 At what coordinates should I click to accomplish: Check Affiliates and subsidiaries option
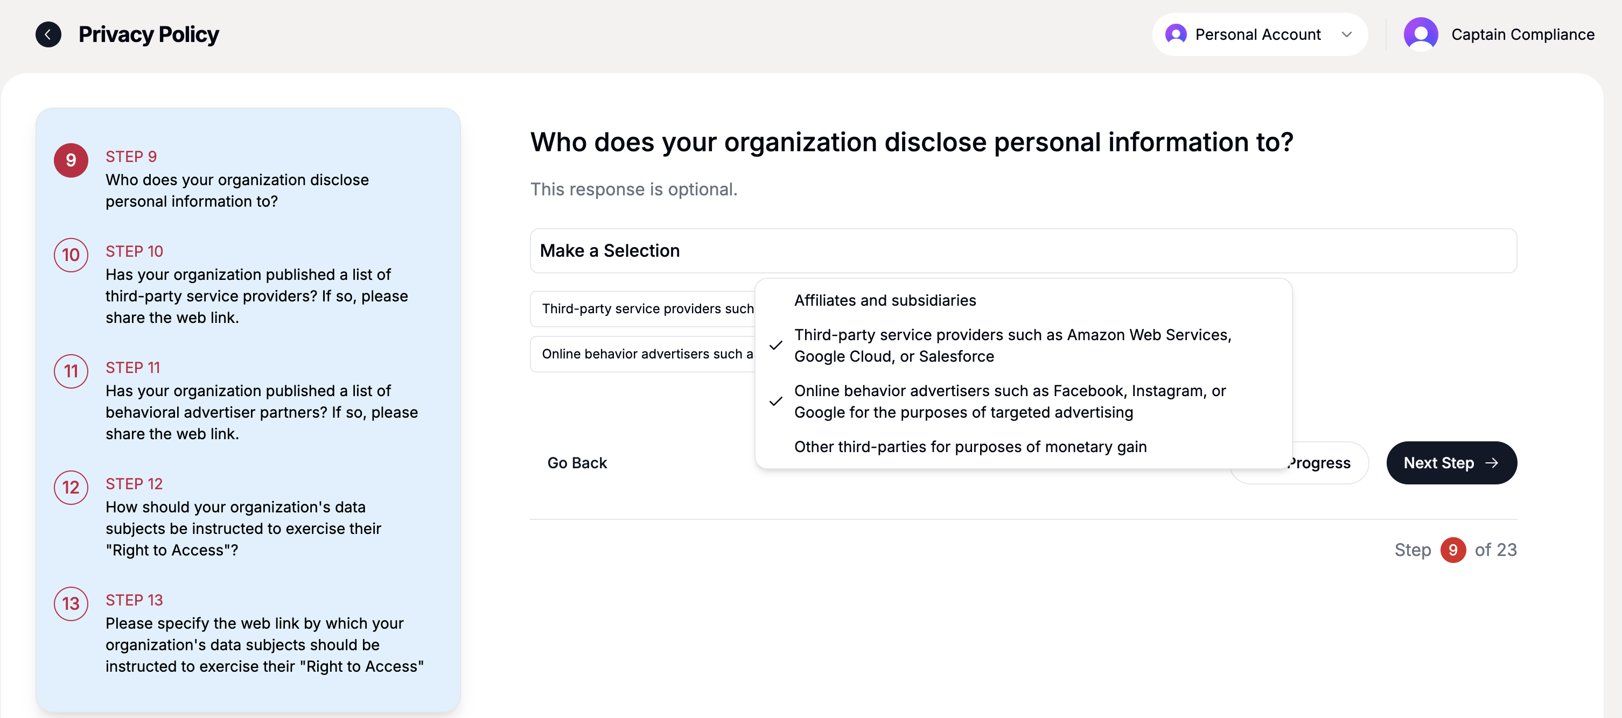(885, 301)
